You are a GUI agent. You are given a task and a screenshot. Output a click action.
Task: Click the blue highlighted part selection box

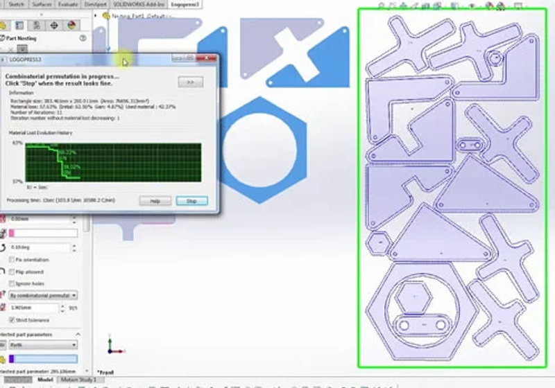[x=43, y=359]
